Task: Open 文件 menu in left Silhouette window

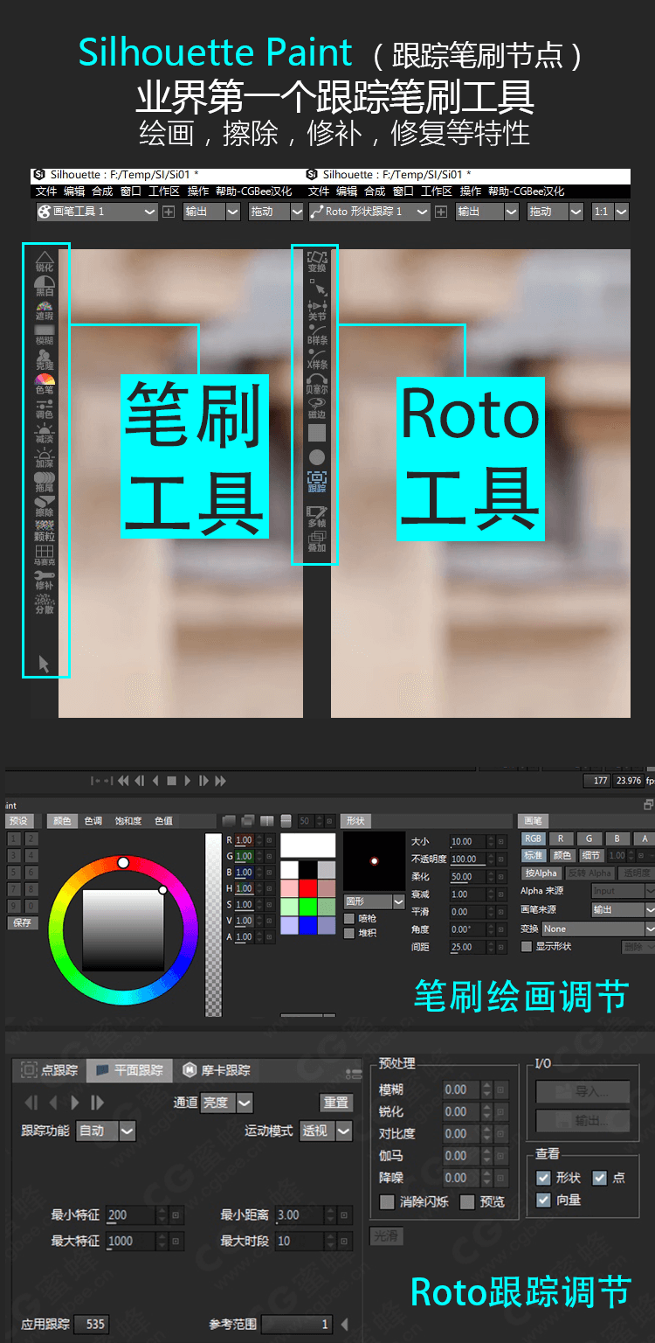Action: click(x=46, y=191)
